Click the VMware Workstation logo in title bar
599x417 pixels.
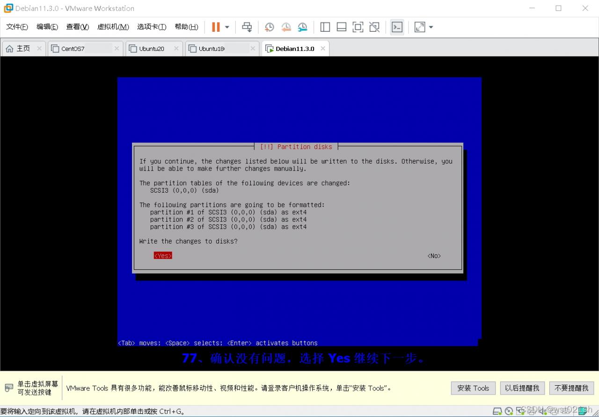pyautogui.click(x=8, y=8)
